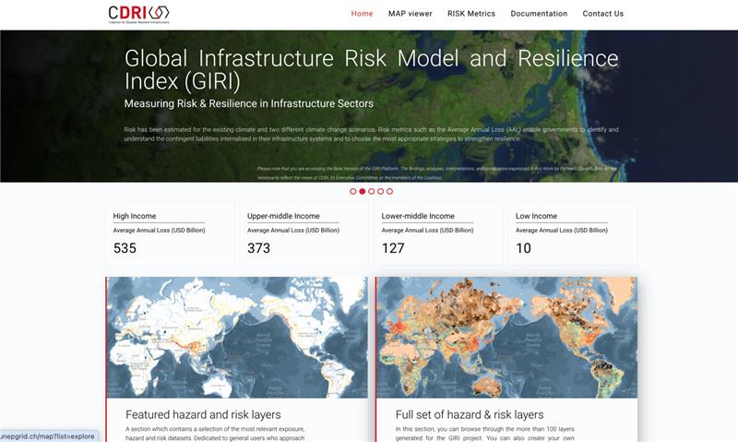Open the full set layers map thumbnail
738x442 pixels.
pos(506,337)
